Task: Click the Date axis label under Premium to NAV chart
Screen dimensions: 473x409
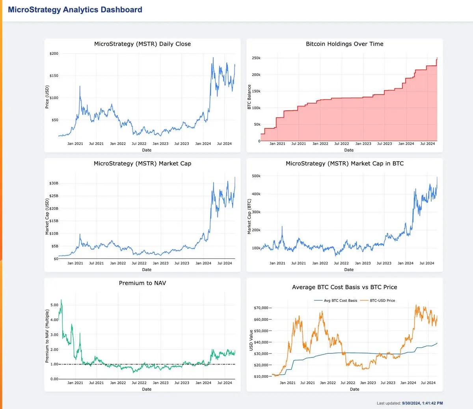Action: pyautogui.click(x=147, y=389)
